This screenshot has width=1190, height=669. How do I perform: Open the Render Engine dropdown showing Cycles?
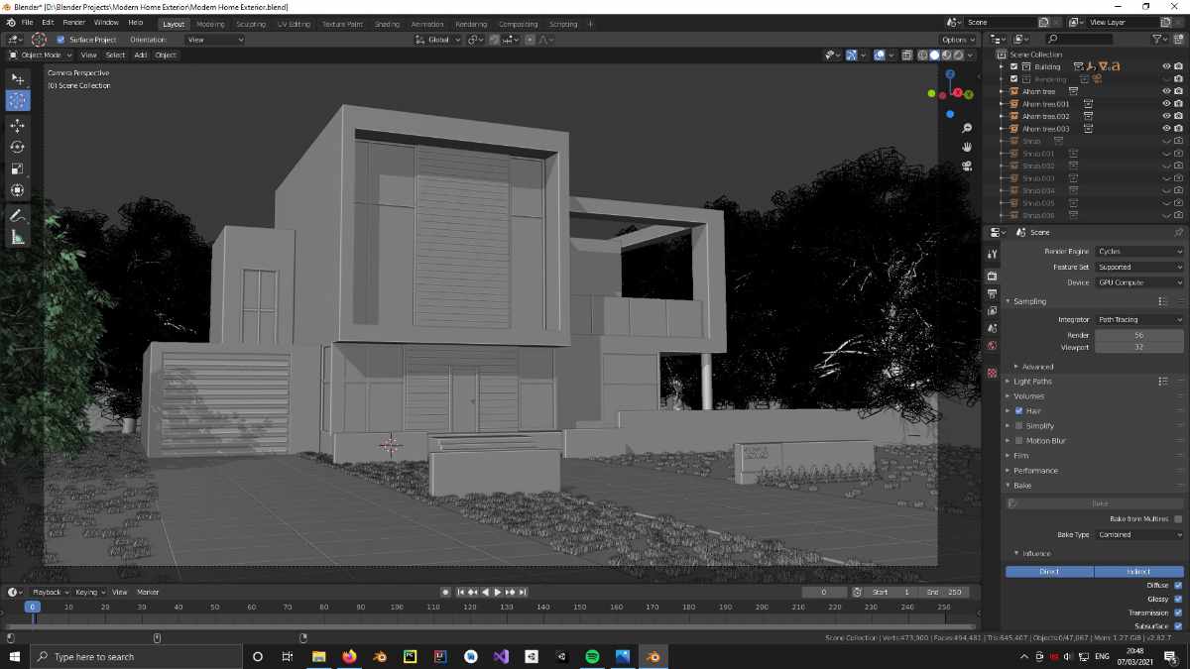tap(1138, 252)
